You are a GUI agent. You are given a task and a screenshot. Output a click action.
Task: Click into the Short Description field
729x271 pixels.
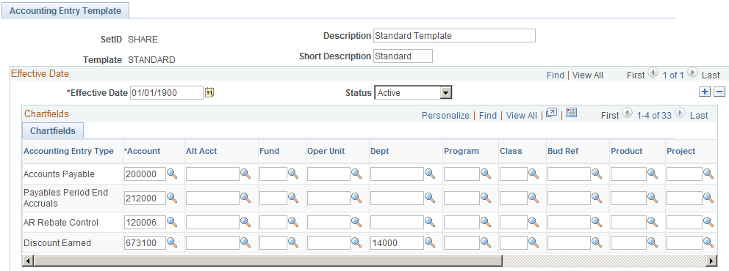pos(403,56)
